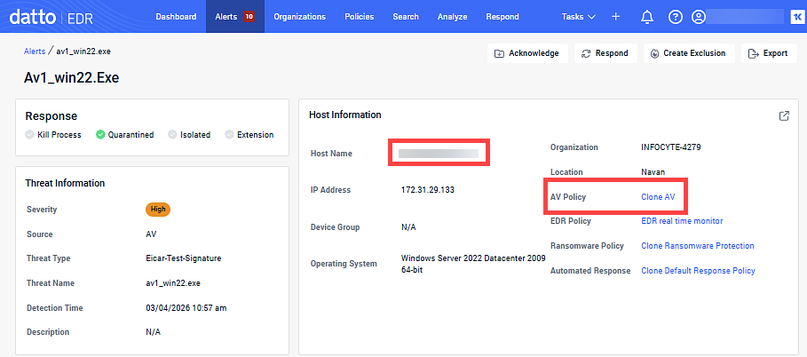Open the notifications bell
The width and height of the screenshot is (807, 357).
coord(647,17)
